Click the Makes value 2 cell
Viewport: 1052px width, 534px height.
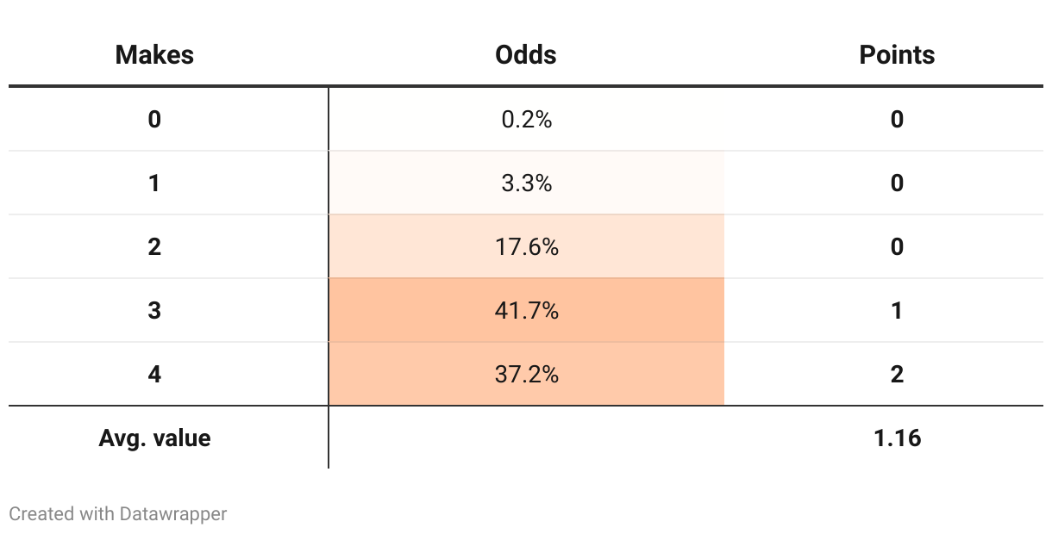[154, 246]
